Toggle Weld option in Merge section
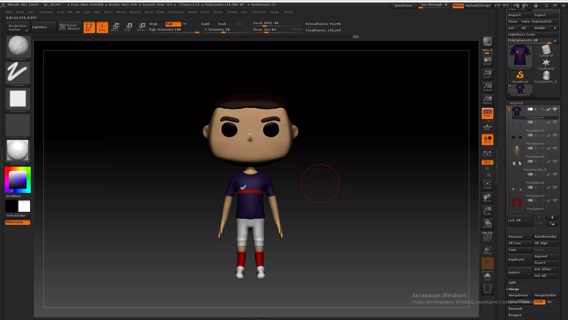This screenshot has width=568, height=320. tap(539, 302)
